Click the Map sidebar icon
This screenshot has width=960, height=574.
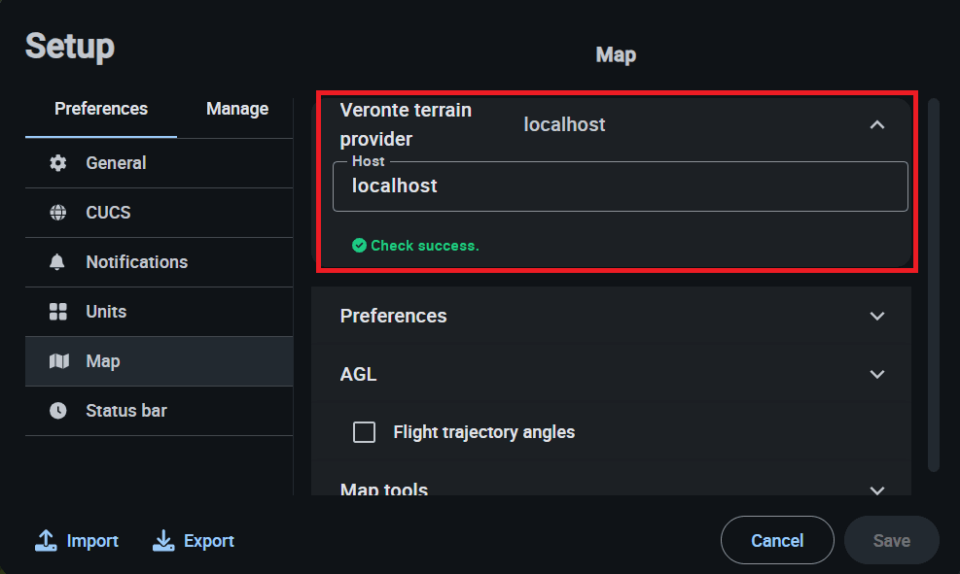[x=58, y=361]
